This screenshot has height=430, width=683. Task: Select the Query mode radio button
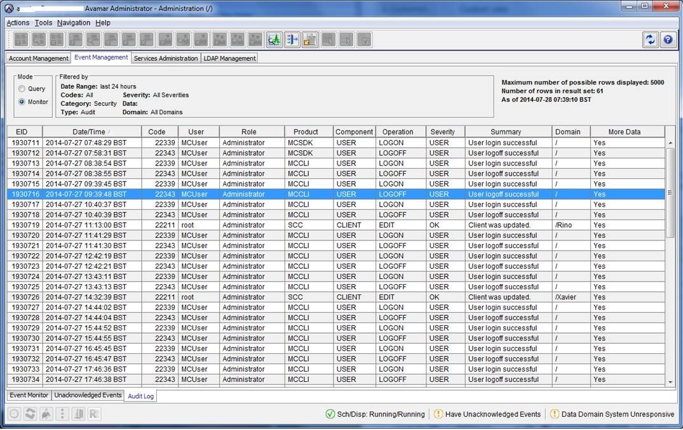[x=22, y=89]
